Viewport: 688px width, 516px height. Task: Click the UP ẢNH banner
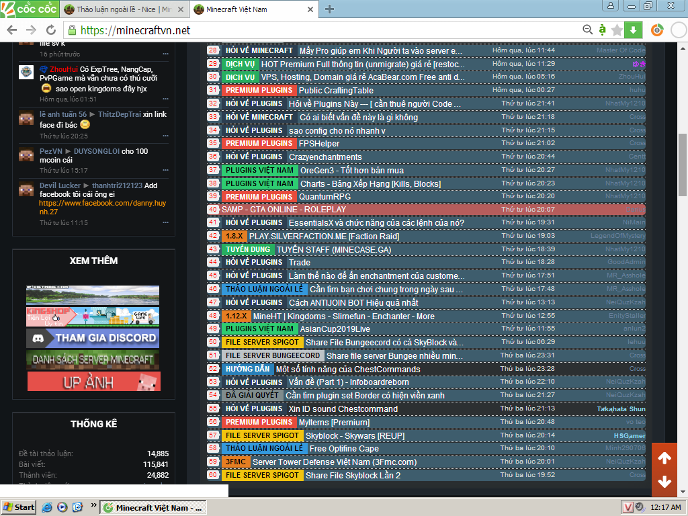click(x=94, y=382)
